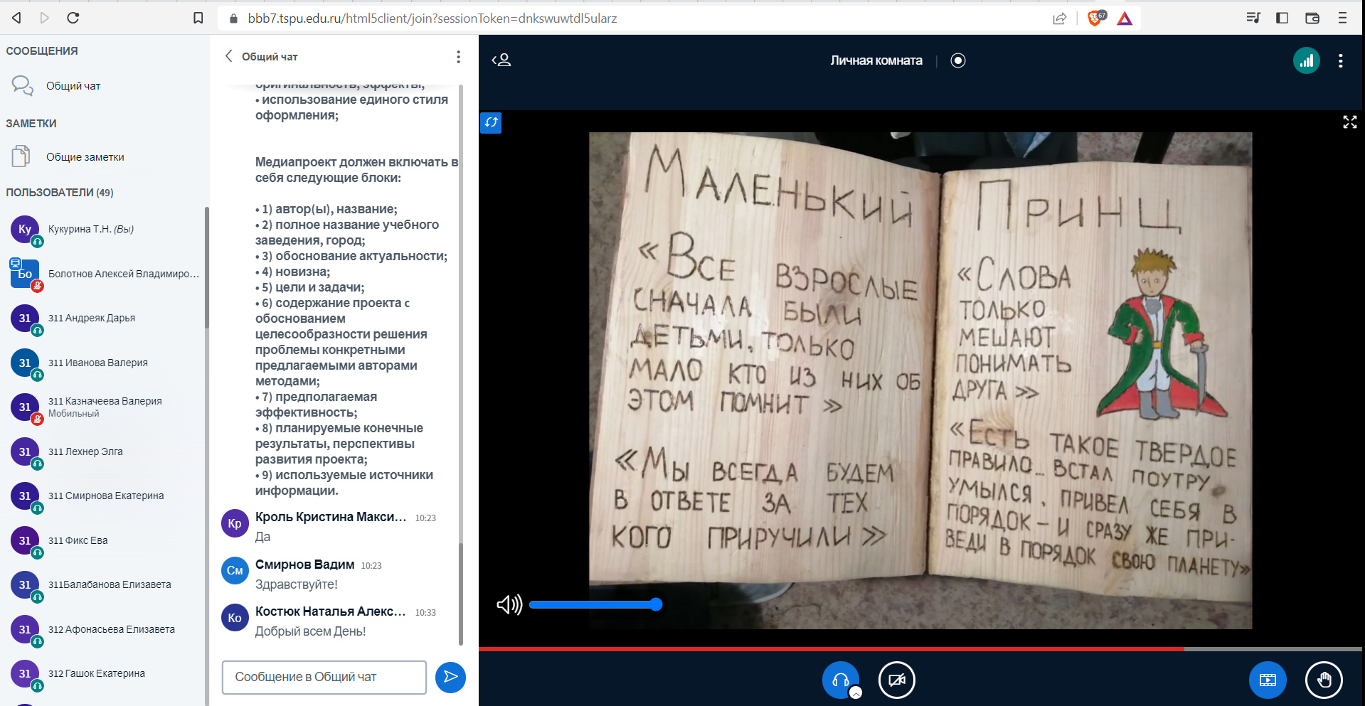Open Brave Wallet icon
The height and width of the screenshot is (706, 1365).
click(x=1312, y=18)
